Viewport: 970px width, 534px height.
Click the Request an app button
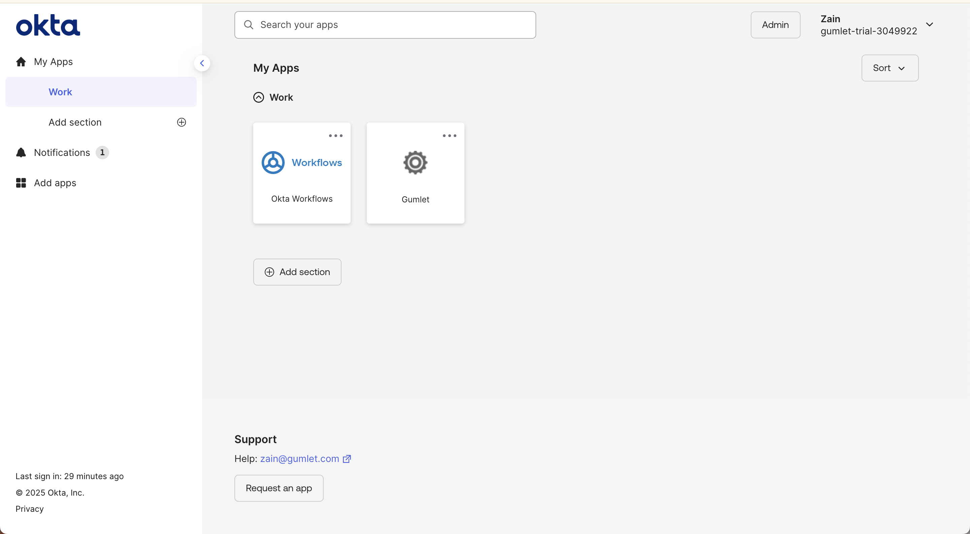pyautogui.click(x=279, y=488)
